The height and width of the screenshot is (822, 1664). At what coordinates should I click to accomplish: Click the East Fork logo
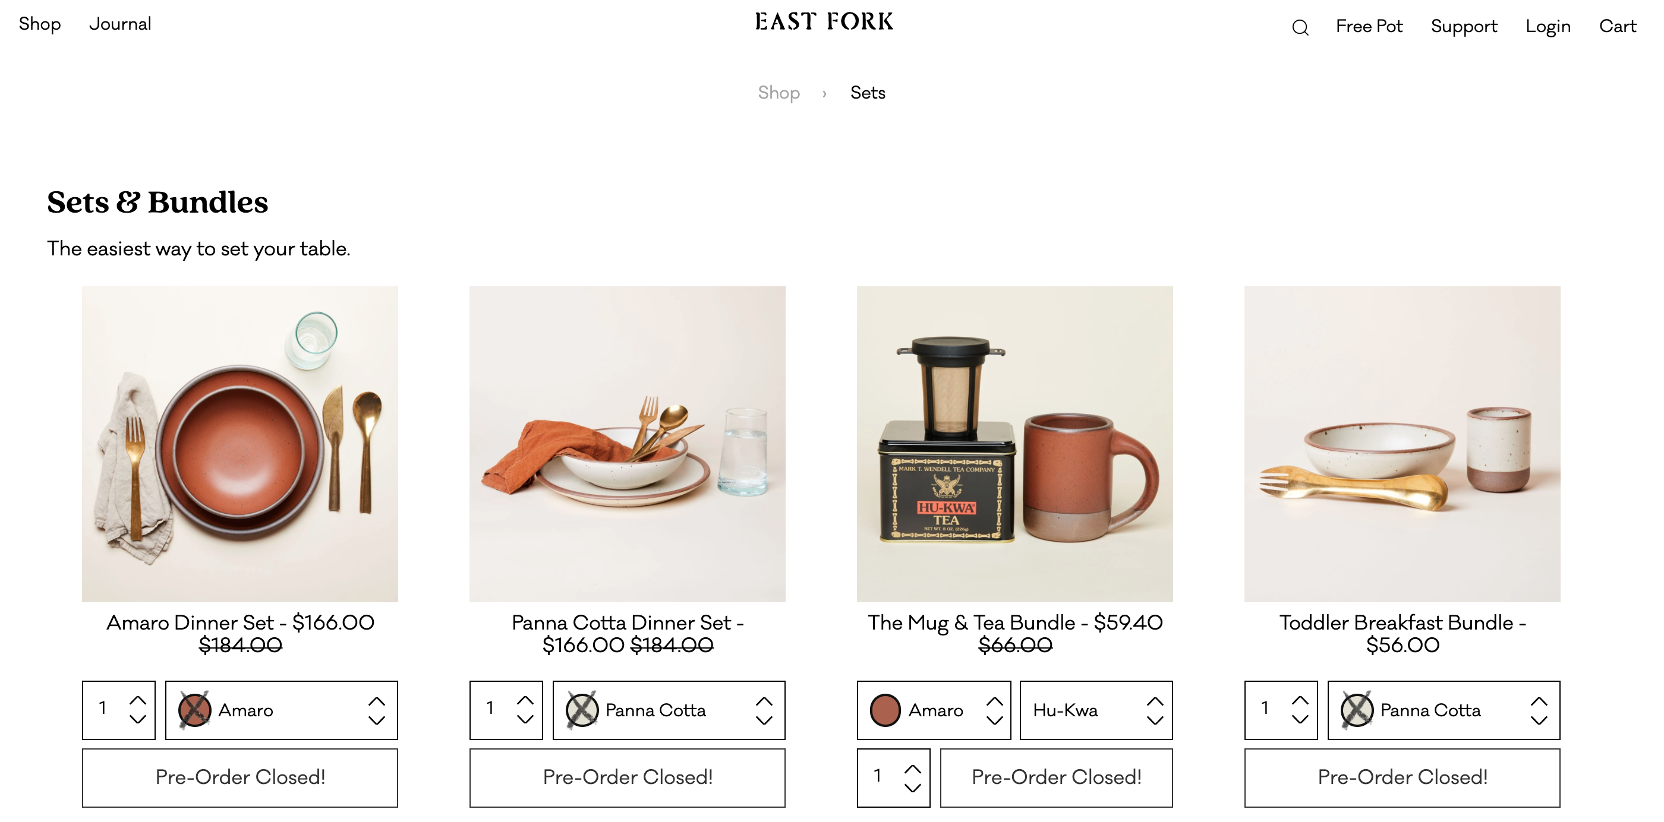point(824,22)
